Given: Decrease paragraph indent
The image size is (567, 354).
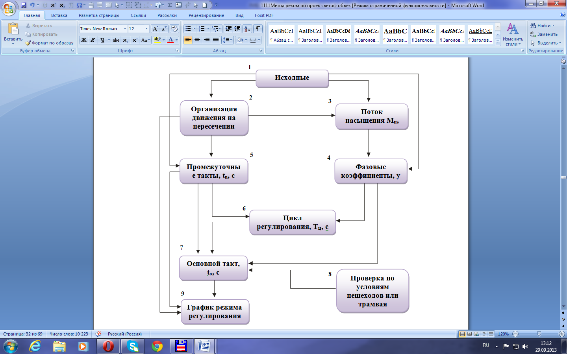Looking at the screenshot, I should [x=228, y=29].
